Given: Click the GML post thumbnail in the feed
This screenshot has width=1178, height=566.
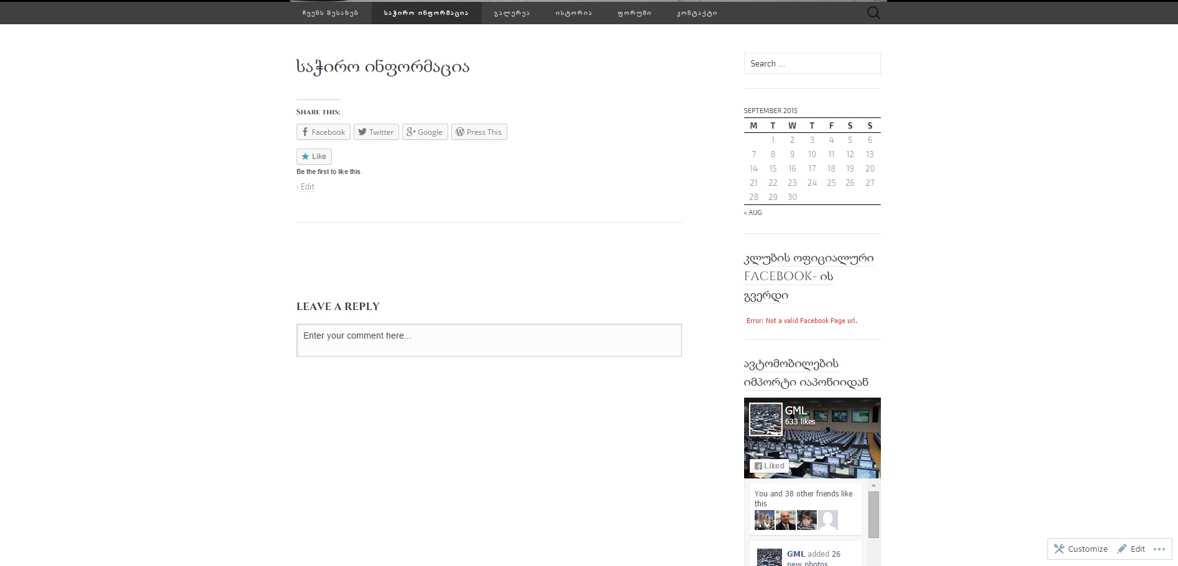Looking at the screenshot, I should (769, 557).
